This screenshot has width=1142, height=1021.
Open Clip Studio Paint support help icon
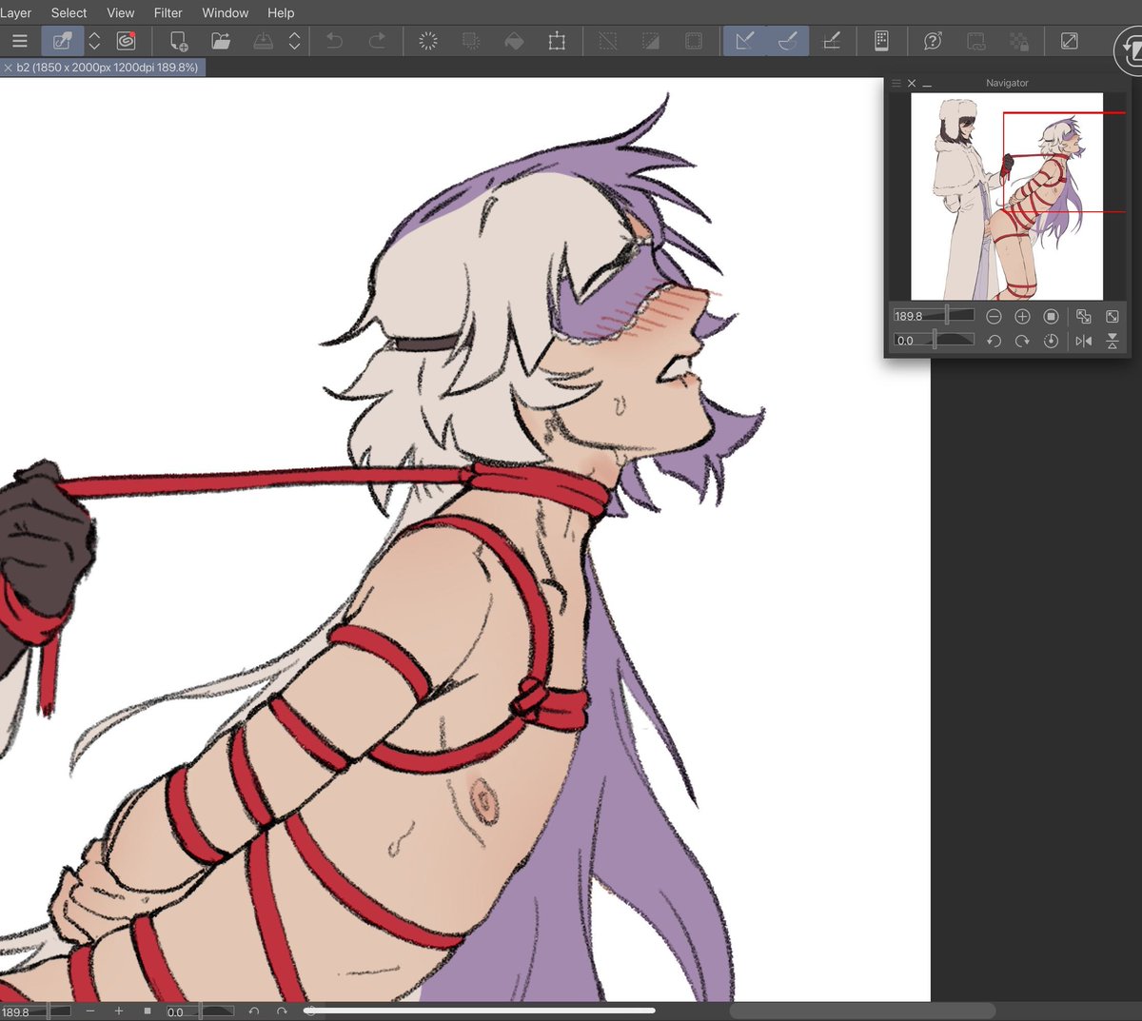tap(933, 41)
